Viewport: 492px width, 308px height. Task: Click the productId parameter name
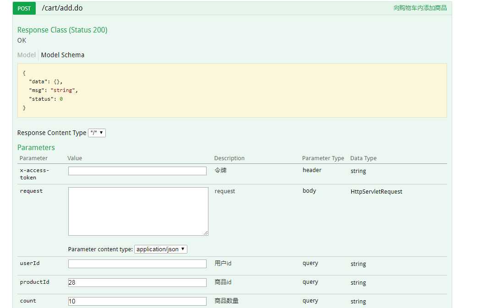[x=34, y=282]
